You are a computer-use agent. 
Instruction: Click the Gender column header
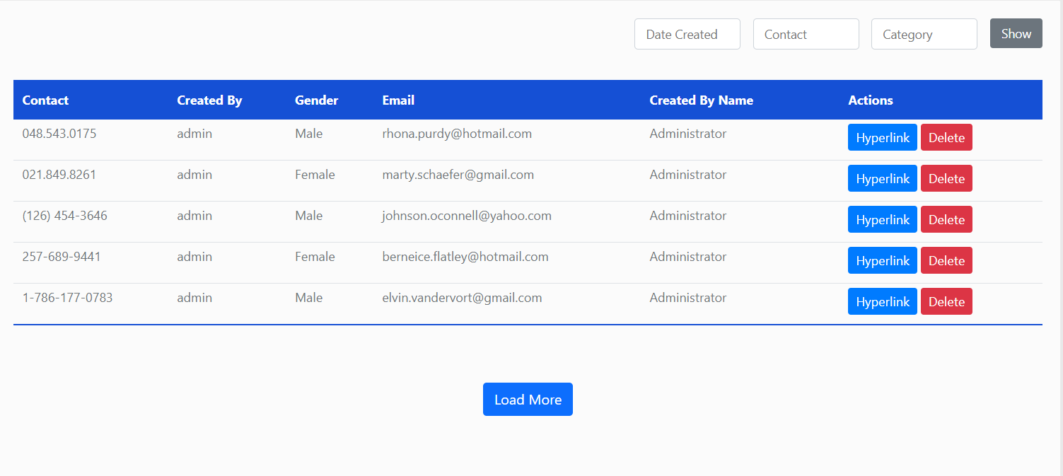coord(316,100)
